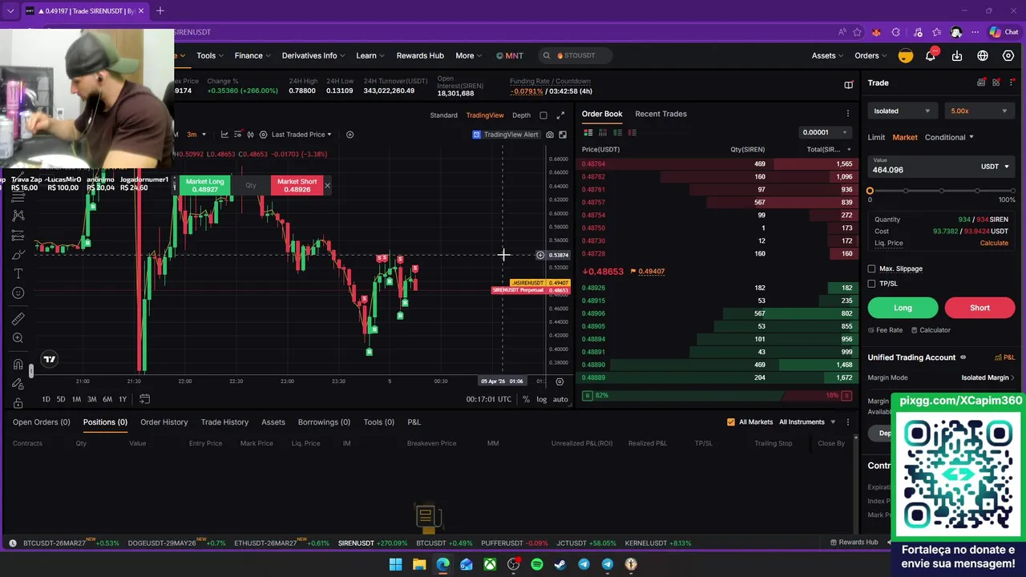Add compare symbol plus icon on chart toolbar
1026x577 pixels.
(x=349, y=135)
